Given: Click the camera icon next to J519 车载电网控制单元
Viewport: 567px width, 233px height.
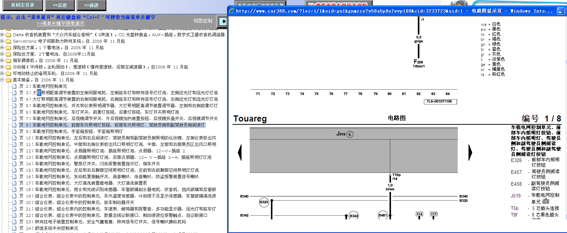Looking at the screenshot, I should click(x=546, y=201).
